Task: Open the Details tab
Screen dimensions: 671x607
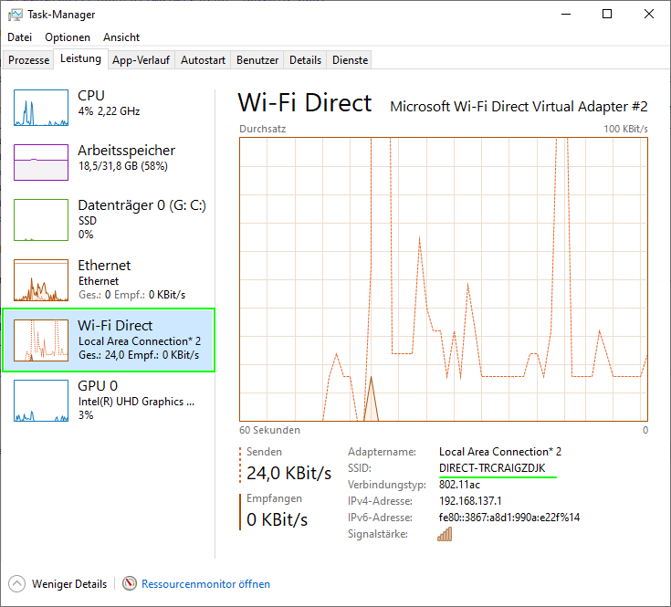Action: (x=305, y=60)
